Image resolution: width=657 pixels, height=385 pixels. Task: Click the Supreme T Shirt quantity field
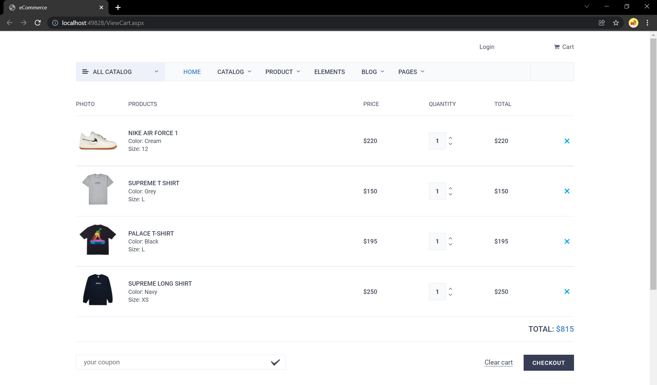pos(437,191)
